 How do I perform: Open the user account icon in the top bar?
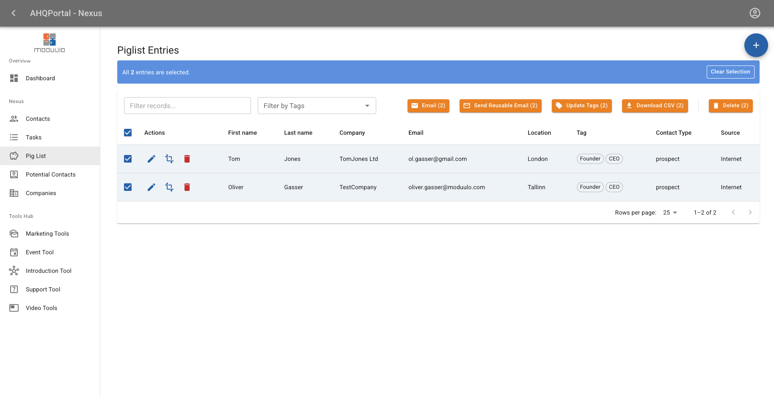pyautogui.click(x=755, y=13)
